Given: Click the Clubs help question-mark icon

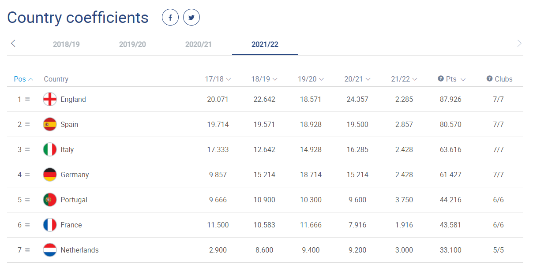Looking at the screenshot, I should (x=489, y=79).
